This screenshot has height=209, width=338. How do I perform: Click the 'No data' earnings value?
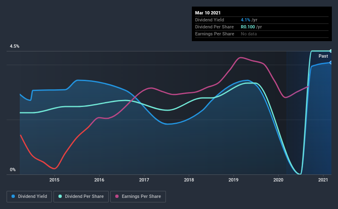pos(249,34)
